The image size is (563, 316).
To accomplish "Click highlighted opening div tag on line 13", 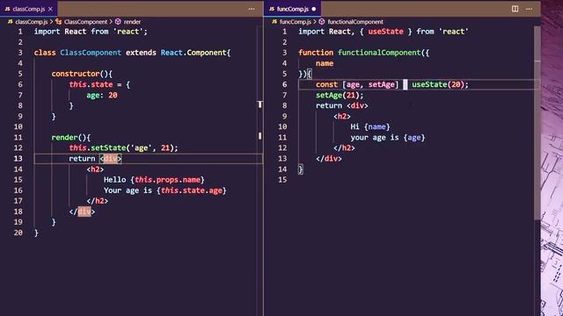I will (111, 159).
